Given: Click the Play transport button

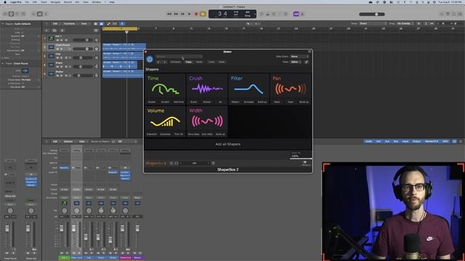Looking at the screenshot, I should [189, 14].
